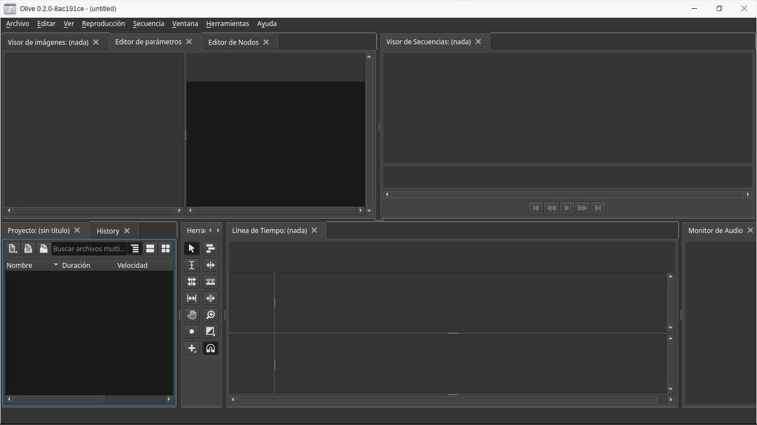Open the Ver menu

[x=69, y=24]
